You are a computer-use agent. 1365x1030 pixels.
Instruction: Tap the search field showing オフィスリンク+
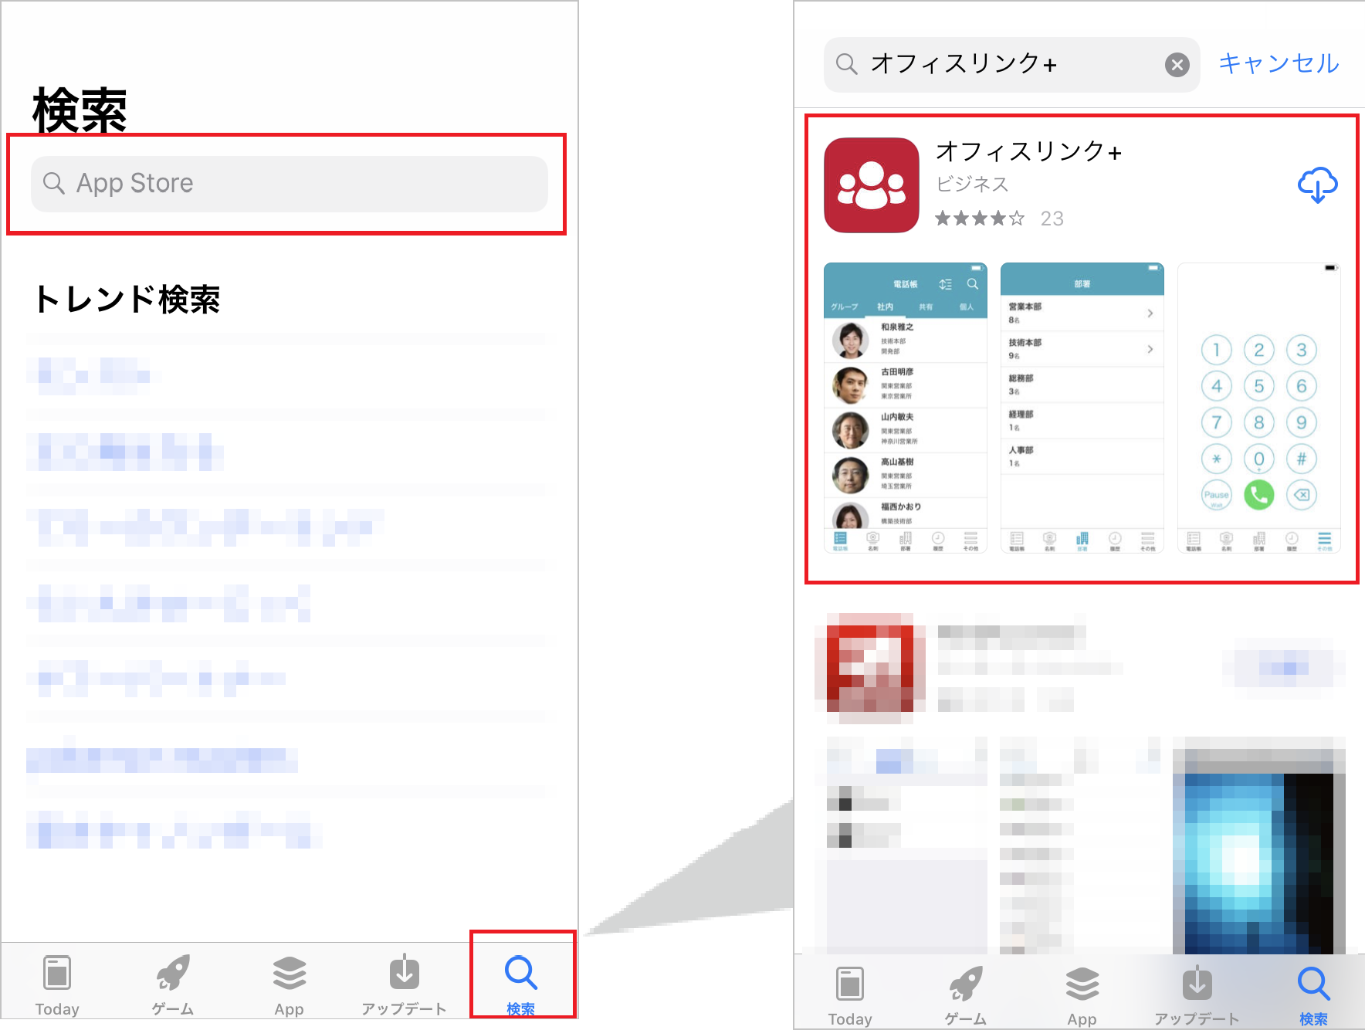pos(1004,64)
